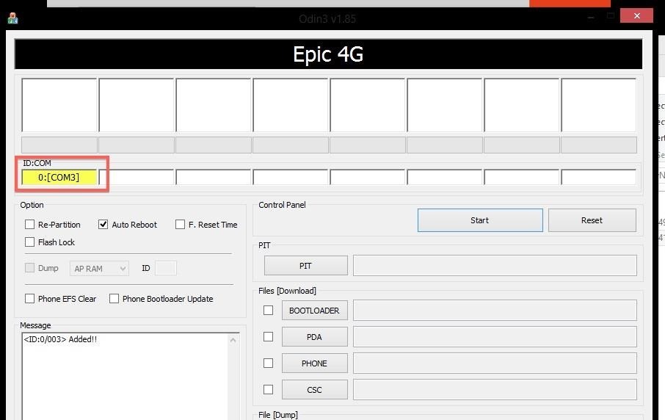The width and height of the screenshot is (665, 420).
Task: Tick the checkbox beside PHONE button
Action: tap(268, 363)
